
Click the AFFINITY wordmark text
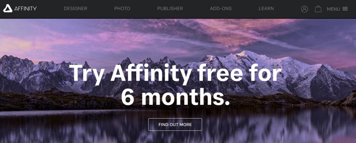pyautogui.click(x=26, y=9)
